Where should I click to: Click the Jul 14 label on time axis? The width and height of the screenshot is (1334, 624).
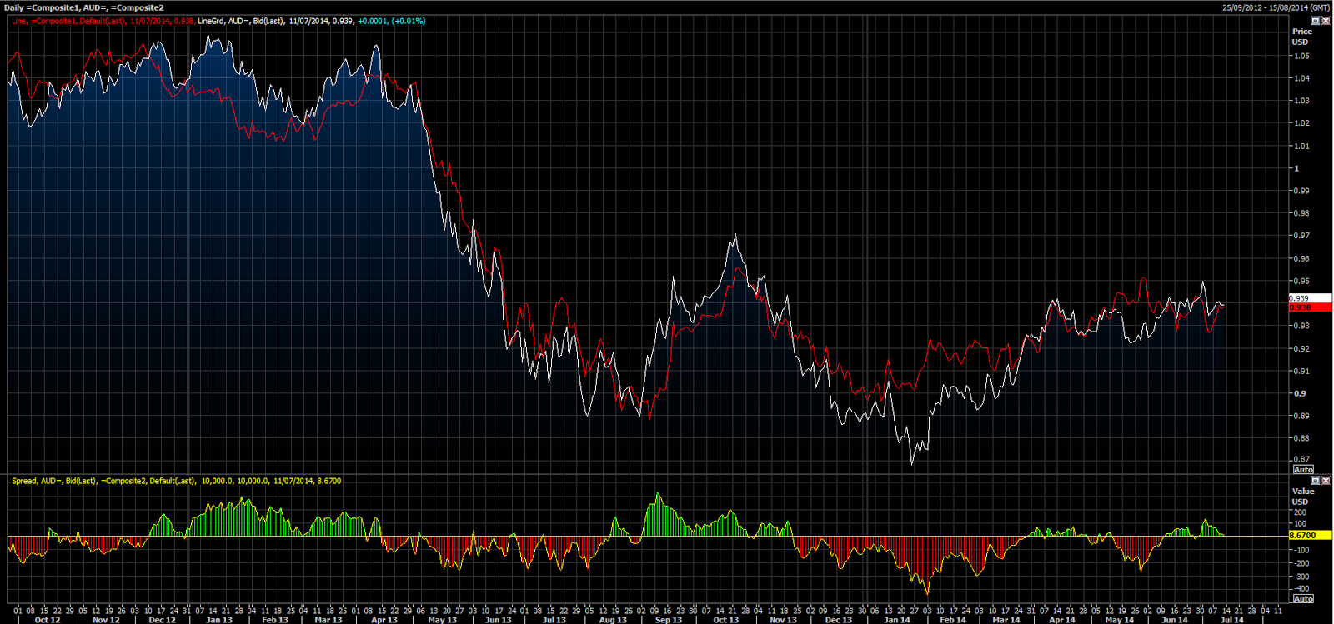(1231, 620)
